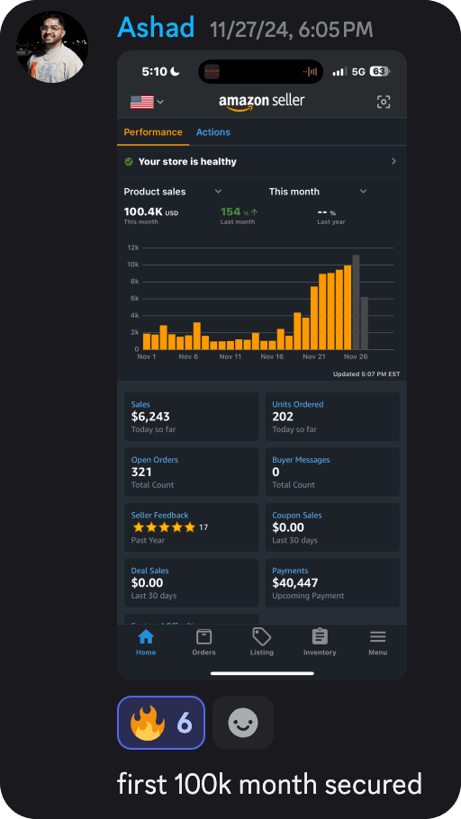Expand the store health arrow chevron
The height and width of the screenshot is (819, 461).
[x=393, y=161]
